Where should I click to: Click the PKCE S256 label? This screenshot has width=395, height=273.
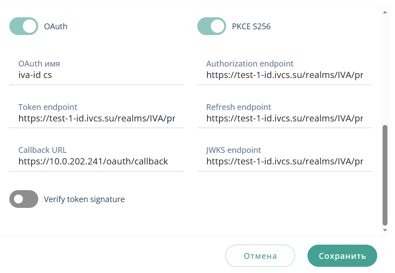(x=251, y=26)
